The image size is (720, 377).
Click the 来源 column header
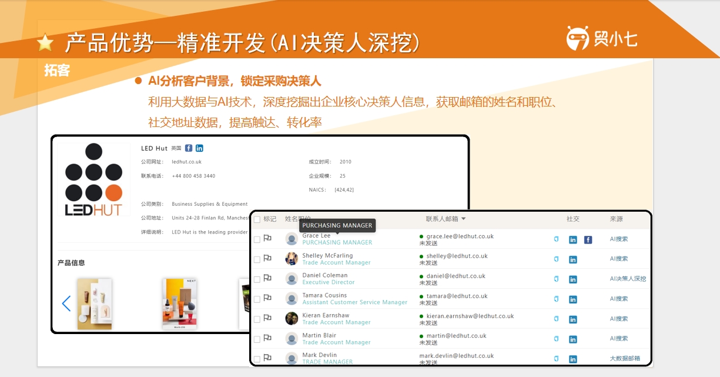(x=617, y=219)
